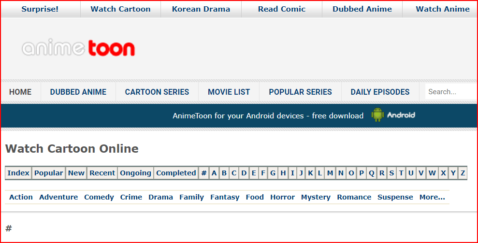Browse the Drama genre
The image size is (478, 243).
pyautogui.click(x=160, y=197)
